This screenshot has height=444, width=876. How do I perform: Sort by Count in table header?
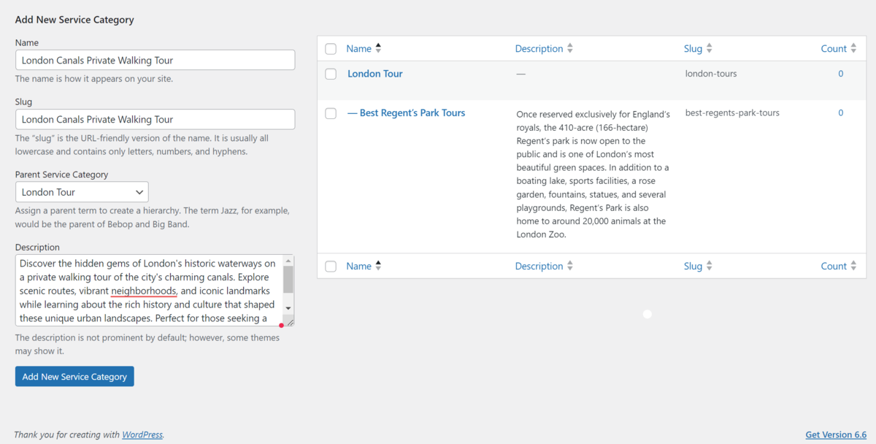point(838,49)
